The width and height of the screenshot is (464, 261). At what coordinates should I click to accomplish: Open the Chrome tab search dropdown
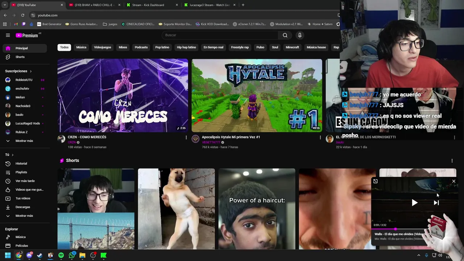5,5
